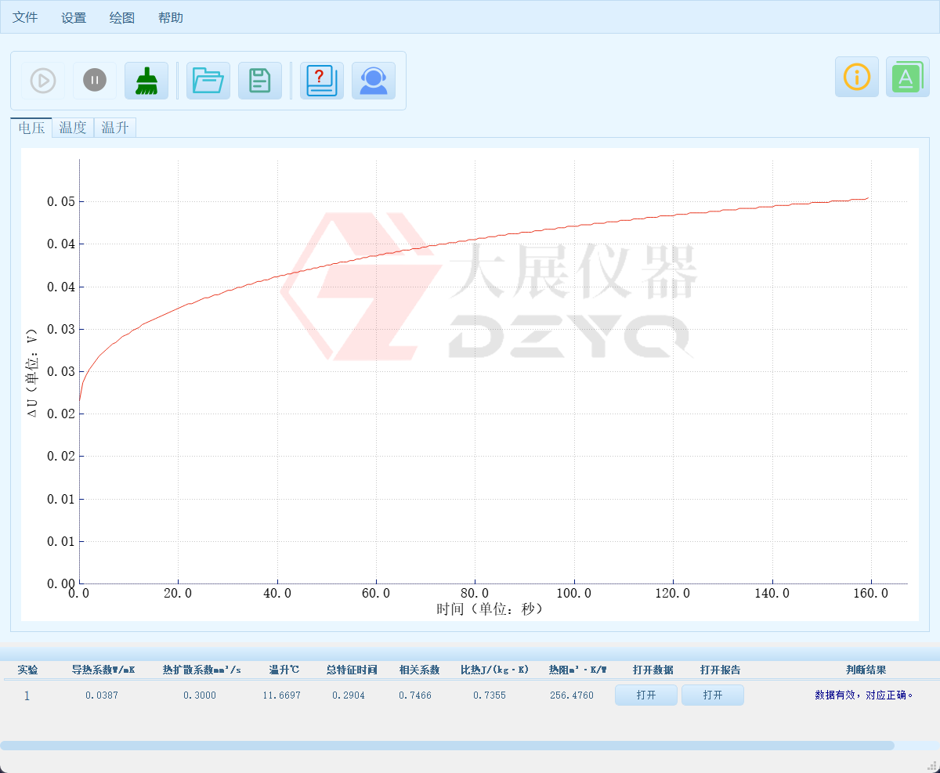Image resolution: width=940 pixels, height=773 pixels.
Task: Click 打开 under 打开报告 column
Action: click(x=712, y=695)
